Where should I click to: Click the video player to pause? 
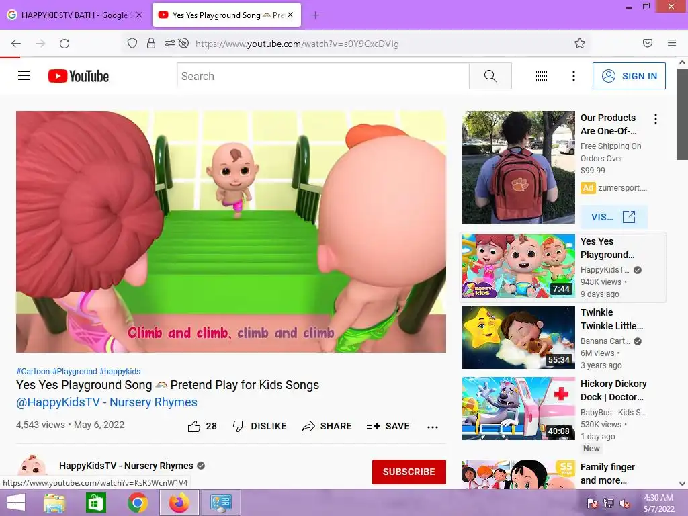[231, 232]
